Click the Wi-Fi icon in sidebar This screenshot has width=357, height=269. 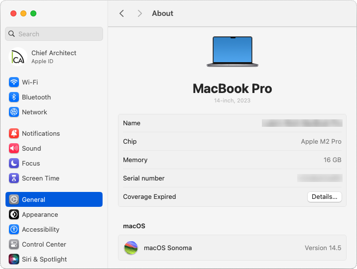(x=14, y=82)
